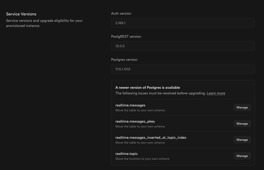This screenshot has height=170, width=264.
Task: Click Manage beside realtime.topic
Action: 242,156
